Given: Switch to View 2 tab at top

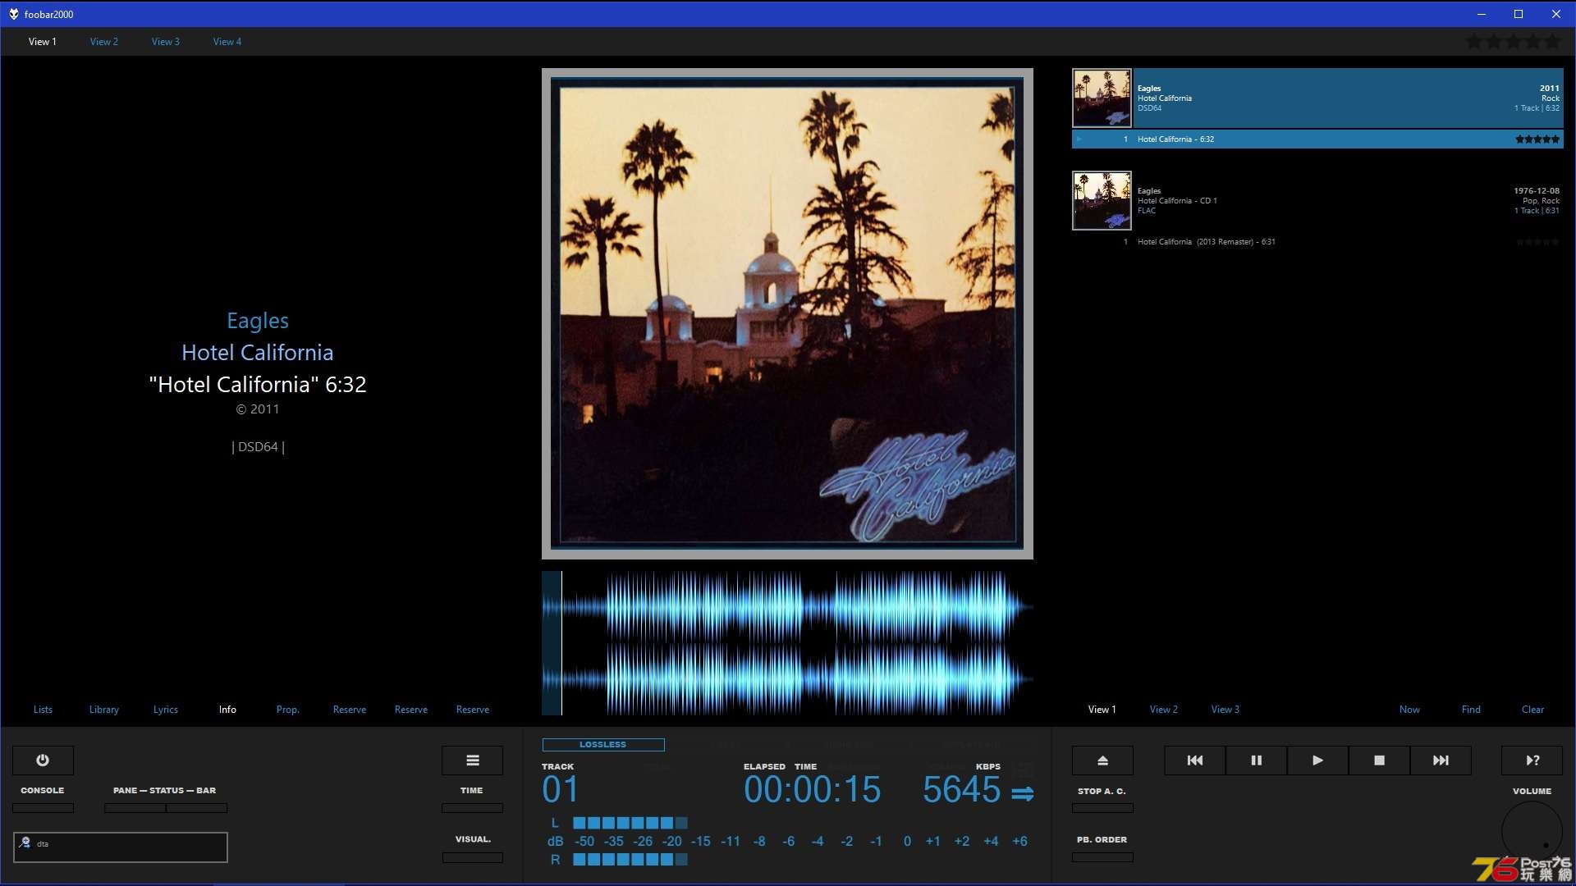Looking at the screenshot, I should [x=104, y=42].
